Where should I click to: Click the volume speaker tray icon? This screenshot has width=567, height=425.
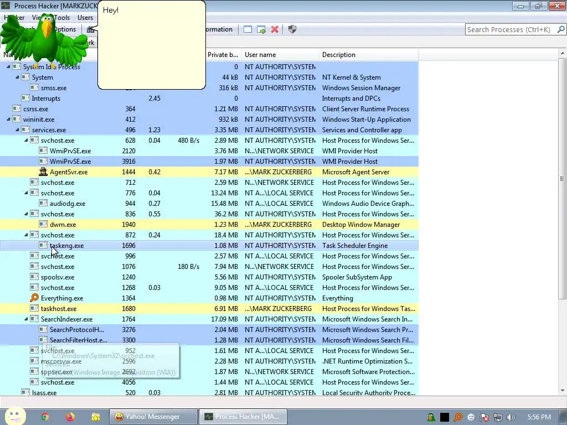511,417
